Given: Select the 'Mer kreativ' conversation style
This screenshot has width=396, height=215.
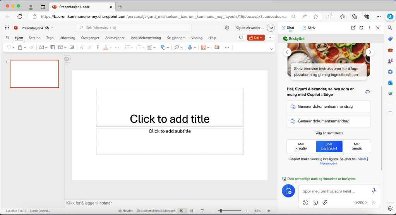Looking at the screenshot, I should [x=301, y=146].
